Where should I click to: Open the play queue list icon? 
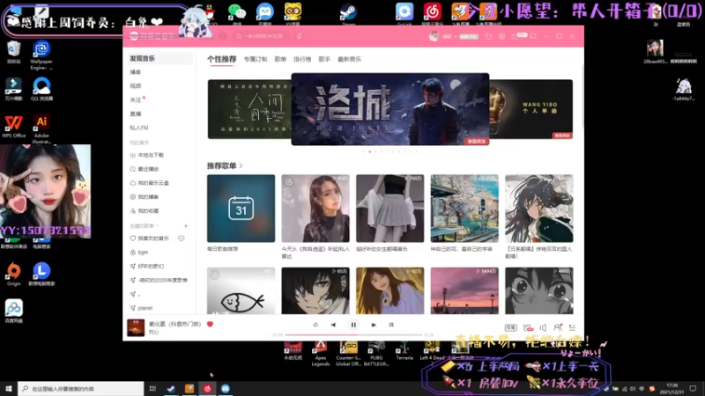coord(572,327)
